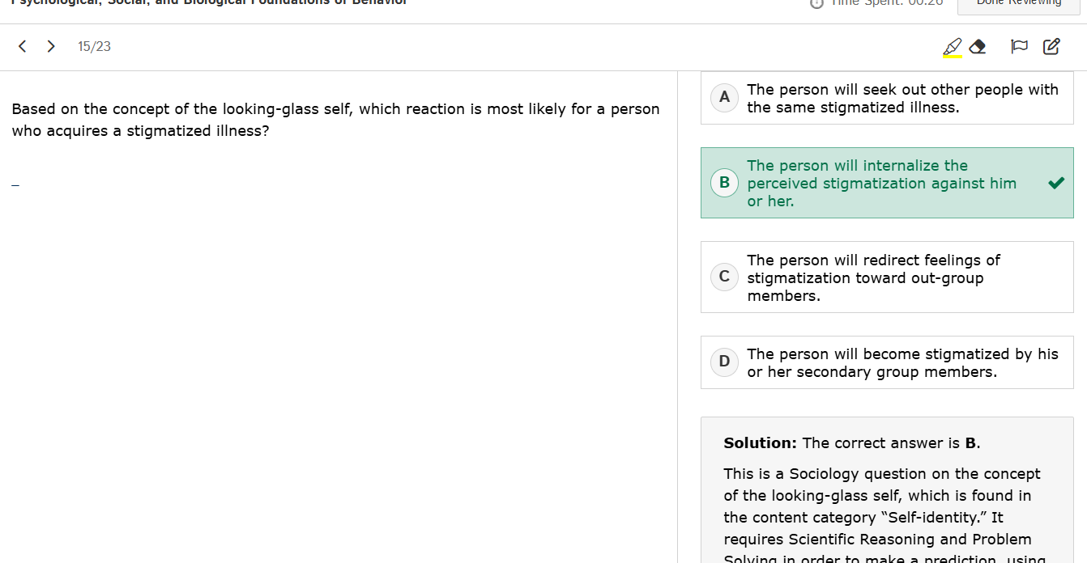Select the eraser tool
This screenshot has height=563, width=1087.
pyautogui.click(x=978, y=47)
